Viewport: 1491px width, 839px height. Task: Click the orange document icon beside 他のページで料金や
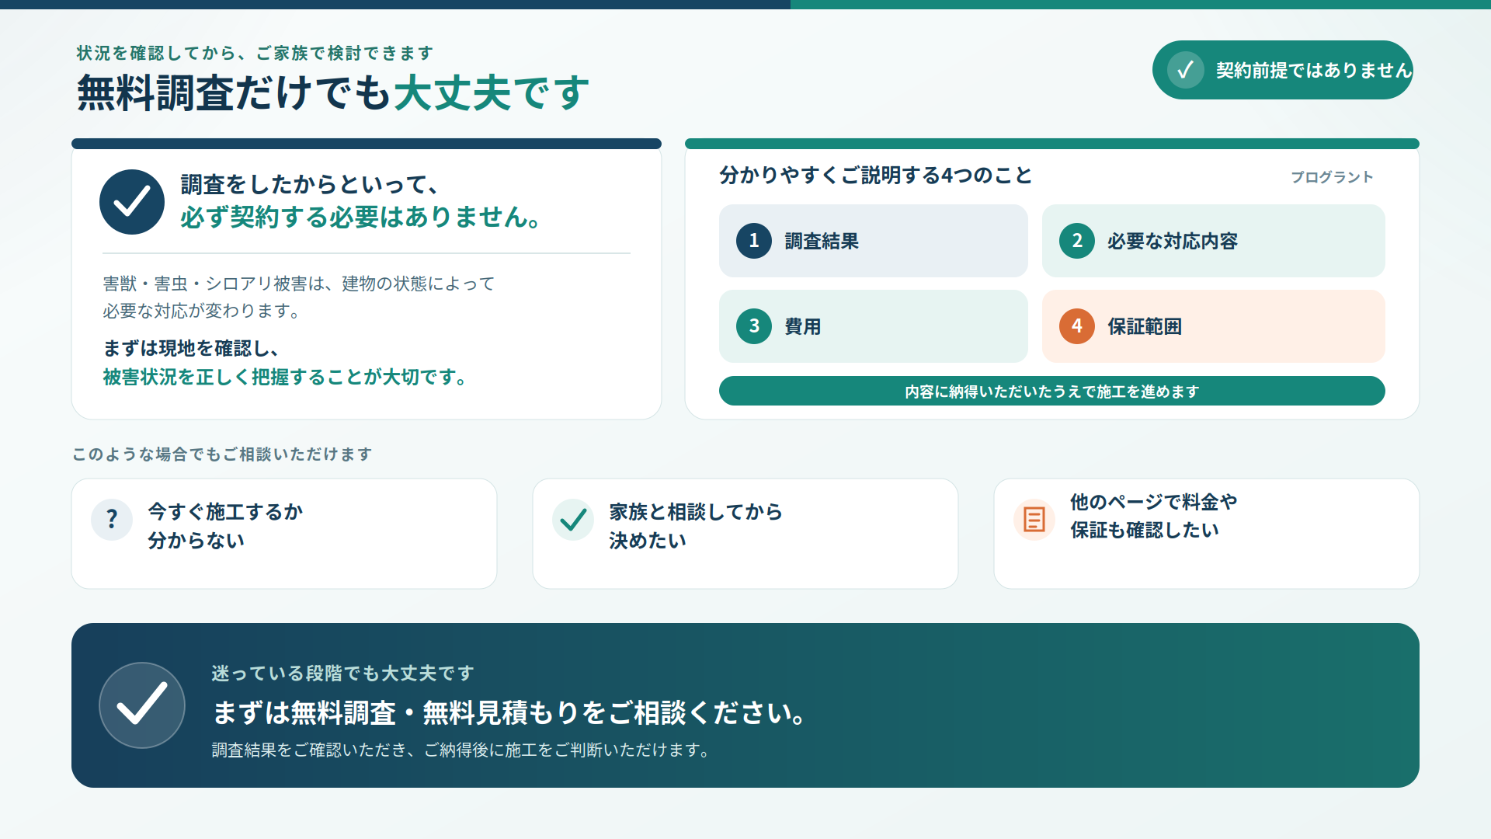(x=1034, y=519)
